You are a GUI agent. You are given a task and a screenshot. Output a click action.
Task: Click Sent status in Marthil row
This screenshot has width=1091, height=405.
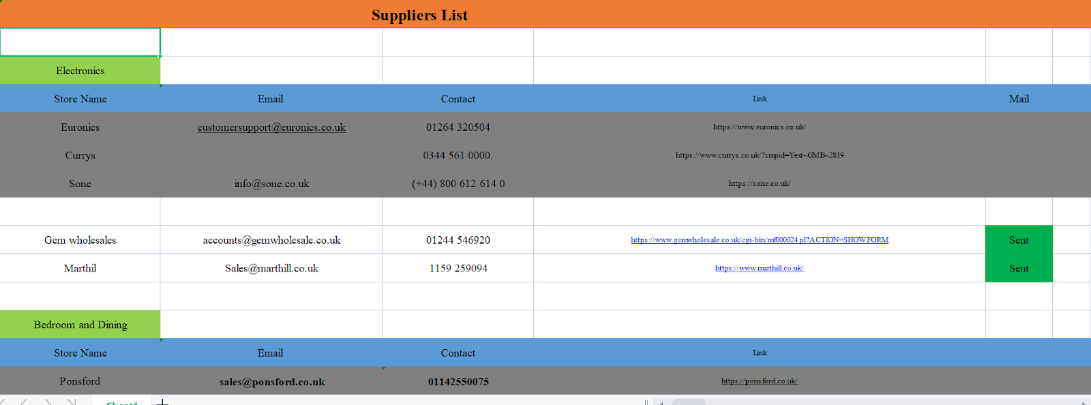[1019, 268]
